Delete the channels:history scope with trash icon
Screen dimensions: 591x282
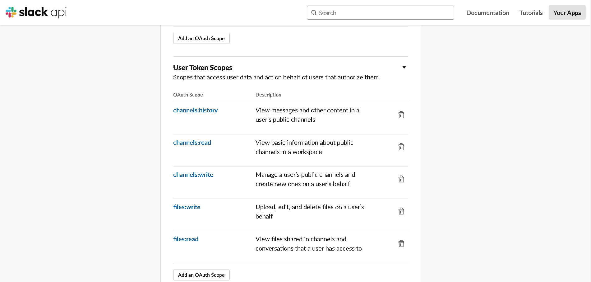pos(401,115)
